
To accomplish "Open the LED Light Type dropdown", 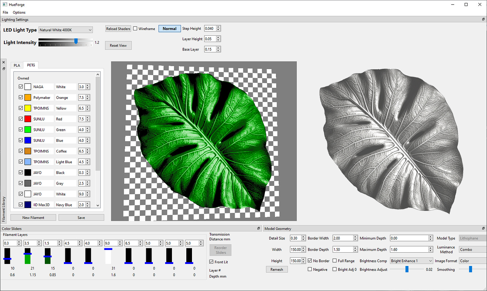I will pos(66,30).
